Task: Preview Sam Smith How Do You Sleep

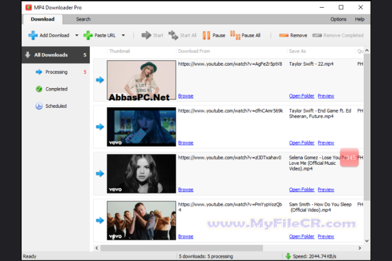Action: click(x=326, y=237)
